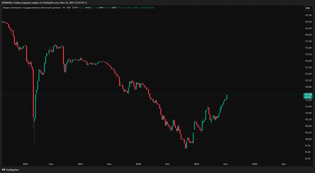Click the 147,50 price axis label
This screenshot has width=315, height=173.
[308, 15]
